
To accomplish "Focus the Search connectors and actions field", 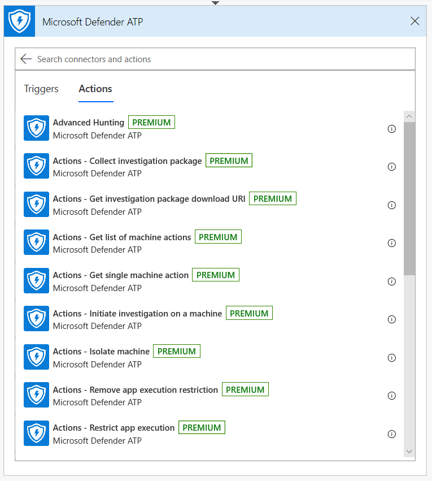I will pyautogui.click(x=220, y=59).
